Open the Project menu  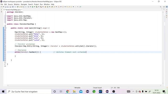[36, 4]
